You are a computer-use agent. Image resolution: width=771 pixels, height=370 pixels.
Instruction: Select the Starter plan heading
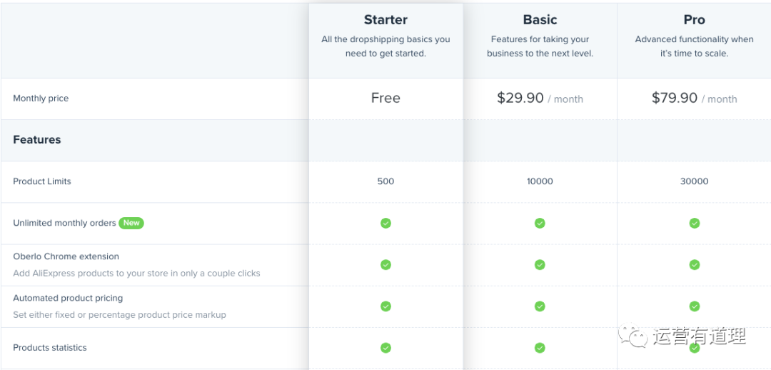(x=385, y=19)
